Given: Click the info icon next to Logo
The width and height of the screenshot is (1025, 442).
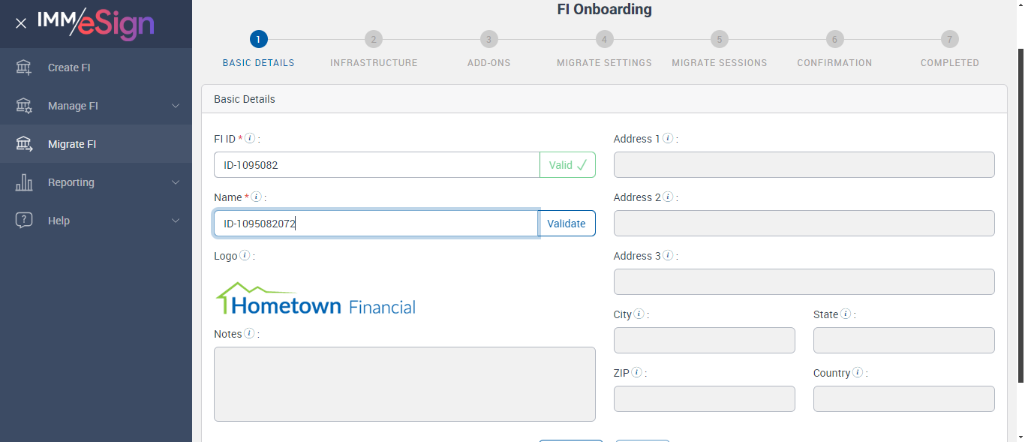Looking at the screenshot, I should 245,256.
